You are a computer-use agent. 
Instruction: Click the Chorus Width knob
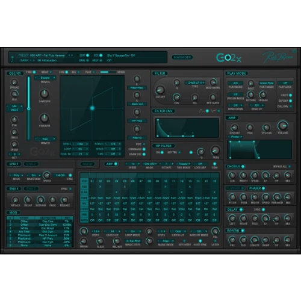tap(243, 175)
